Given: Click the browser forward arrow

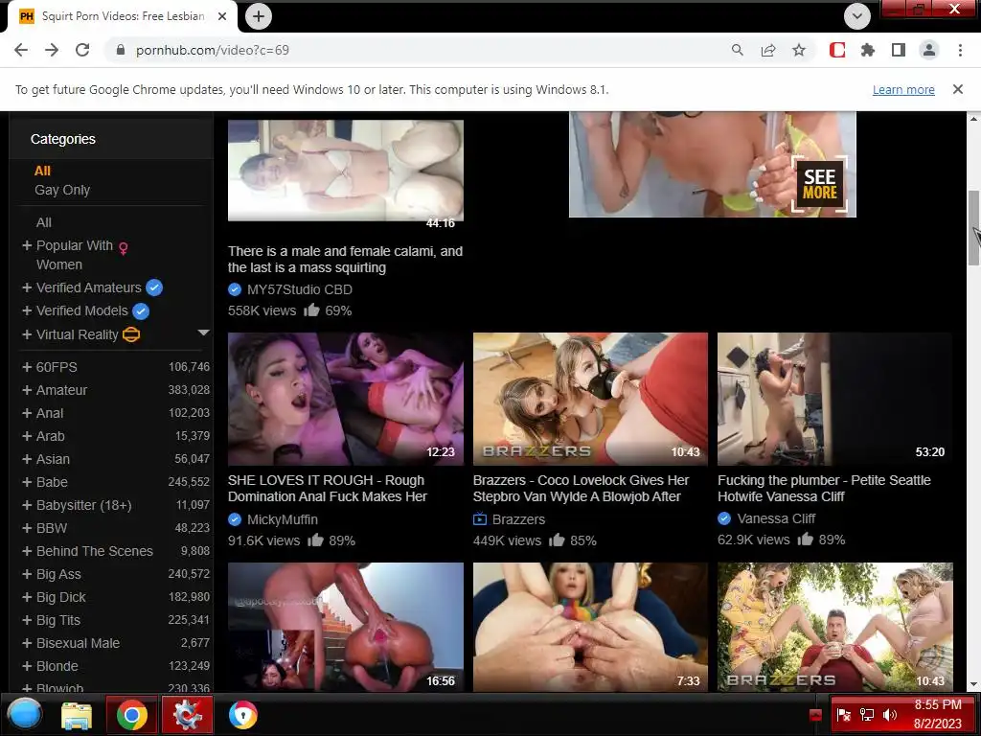Looking at the screenshot, I should click(x=52, y=50).
